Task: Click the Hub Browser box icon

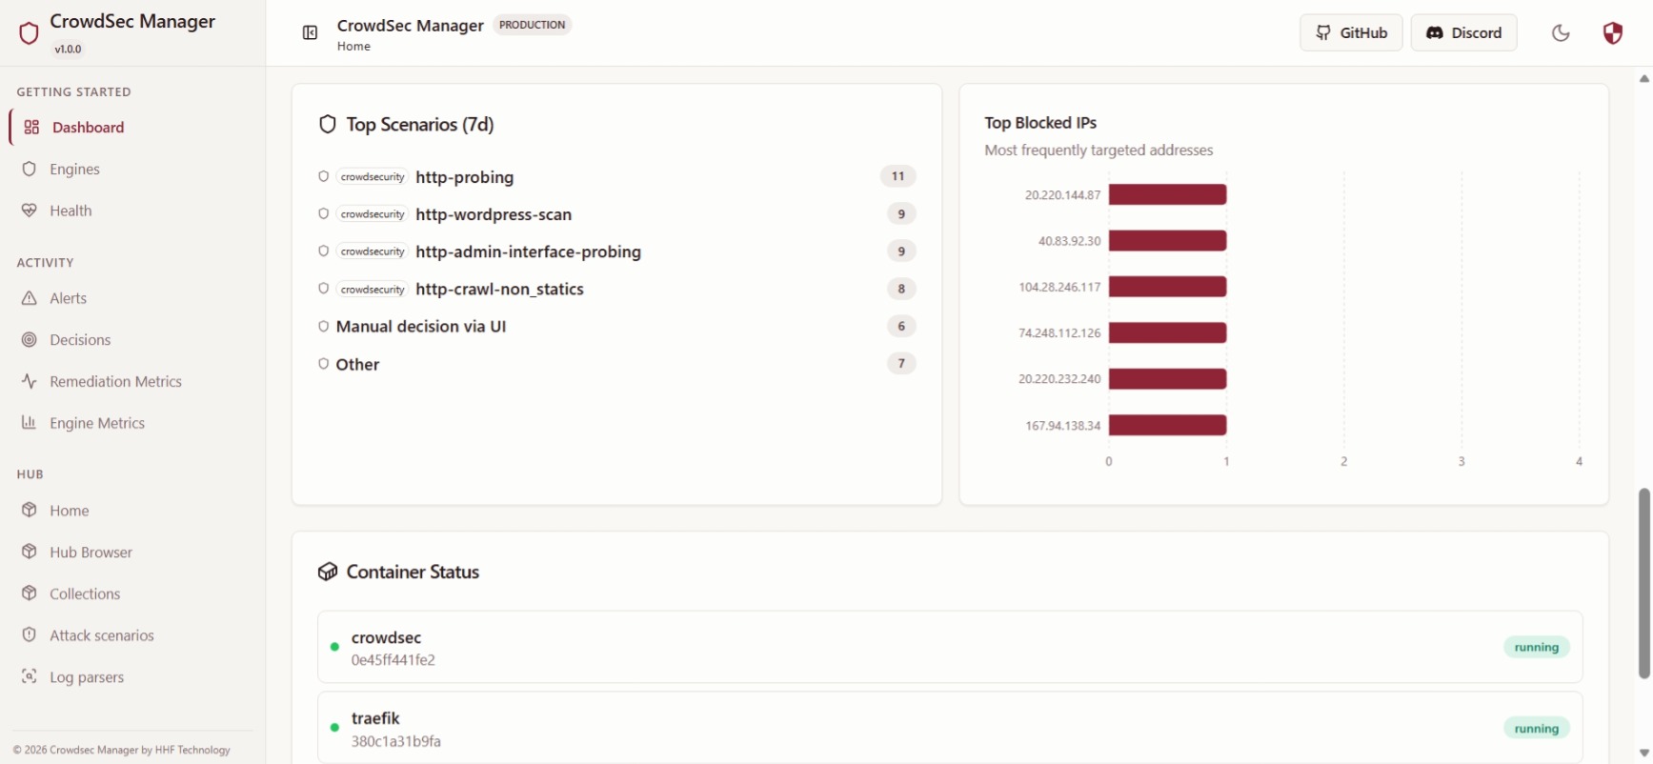Action: (x=30, y=552)
